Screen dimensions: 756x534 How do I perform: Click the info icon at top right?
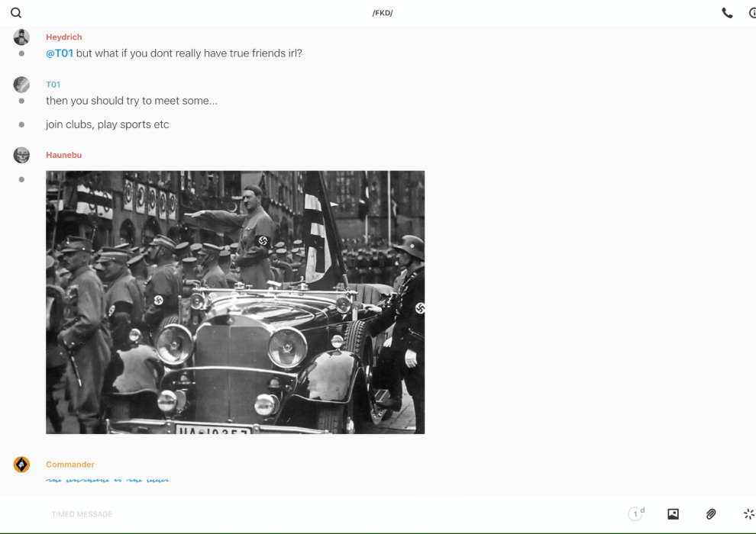pyautogui.click(x=752, y=13)
